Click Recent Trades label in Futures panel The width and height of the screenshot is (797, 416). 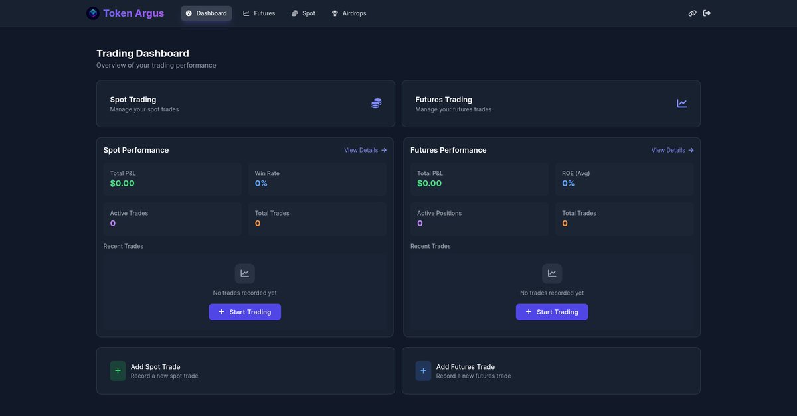pos(430,246)
